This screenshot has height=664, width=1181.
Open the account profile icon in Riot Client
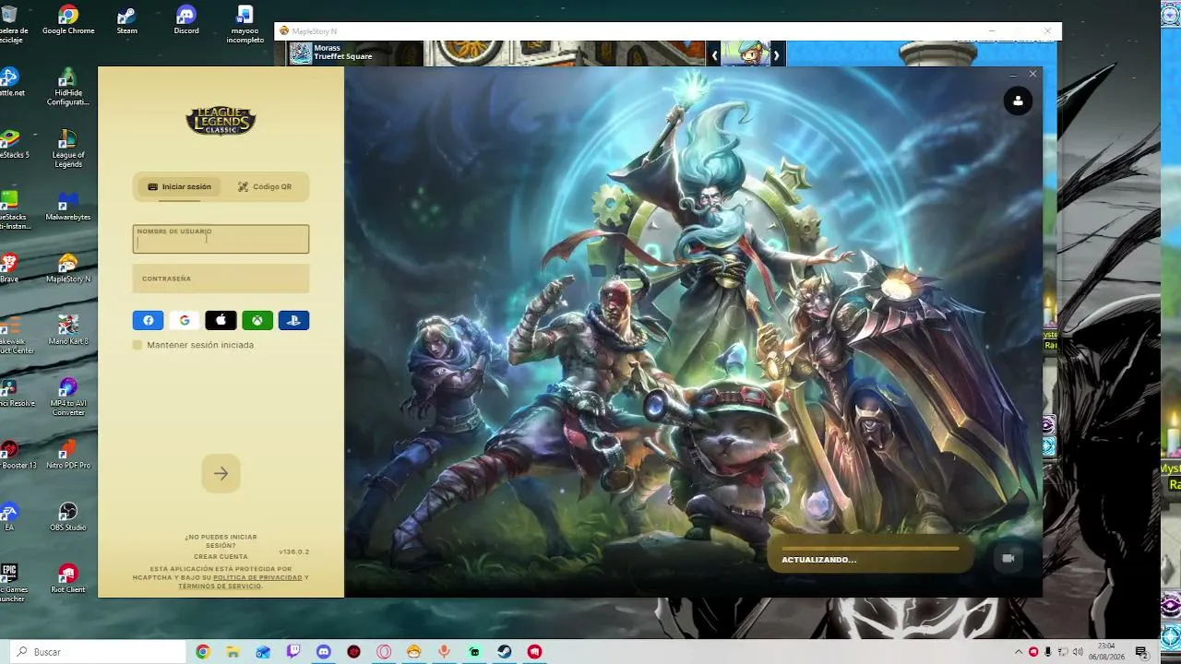tap(1018, 101)
